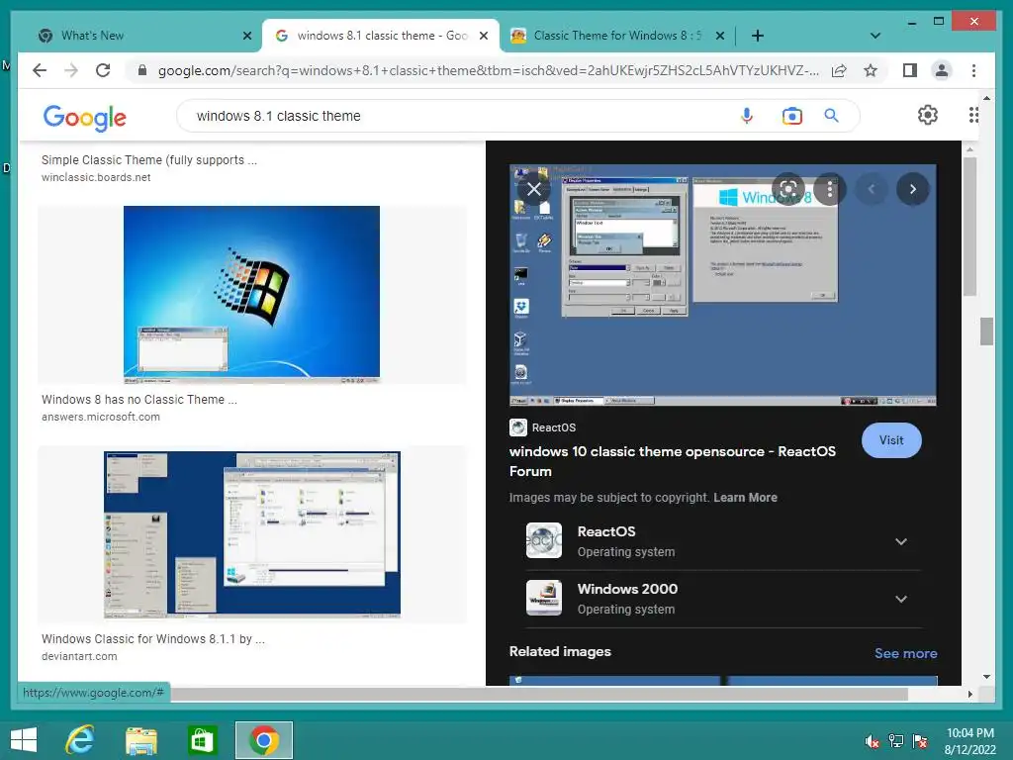Screen dimensions: 1013x760
Task: Open Windows Classic for Windows 8.1.1 thumbnail
Action: tap(252, 534)
